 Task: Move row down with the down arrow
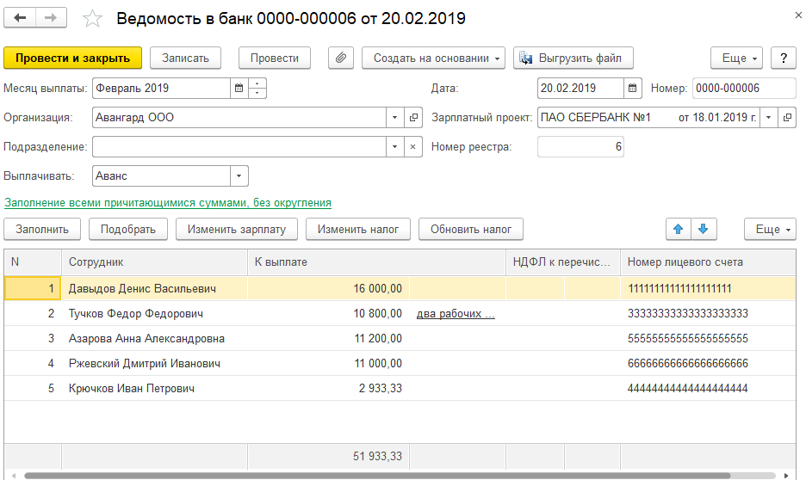(x=704, y=229)
